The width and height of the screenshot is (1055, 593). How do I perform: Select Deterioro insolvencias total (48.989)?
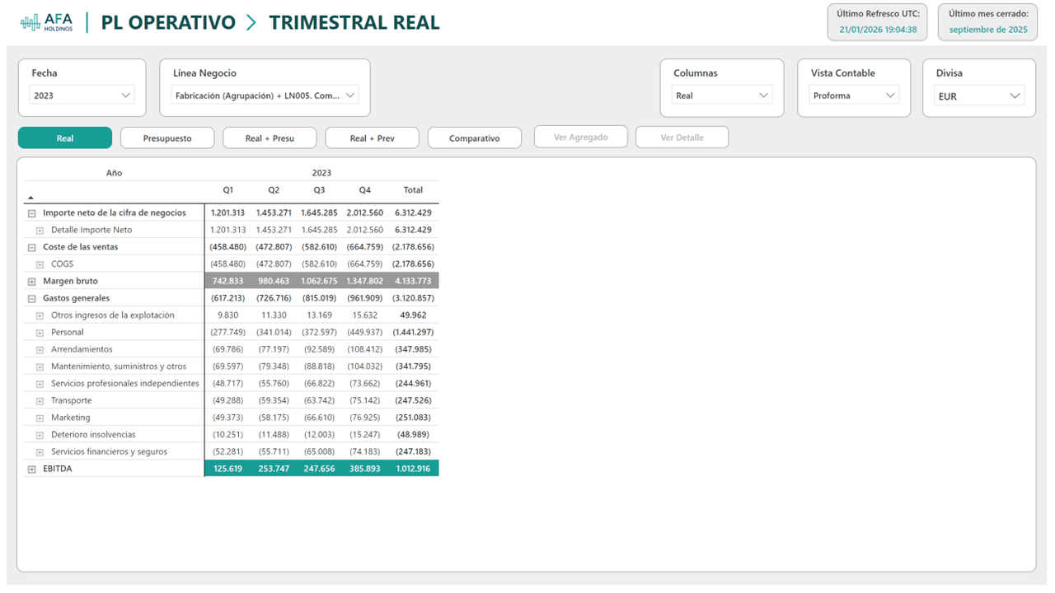(x=415, y=434)
